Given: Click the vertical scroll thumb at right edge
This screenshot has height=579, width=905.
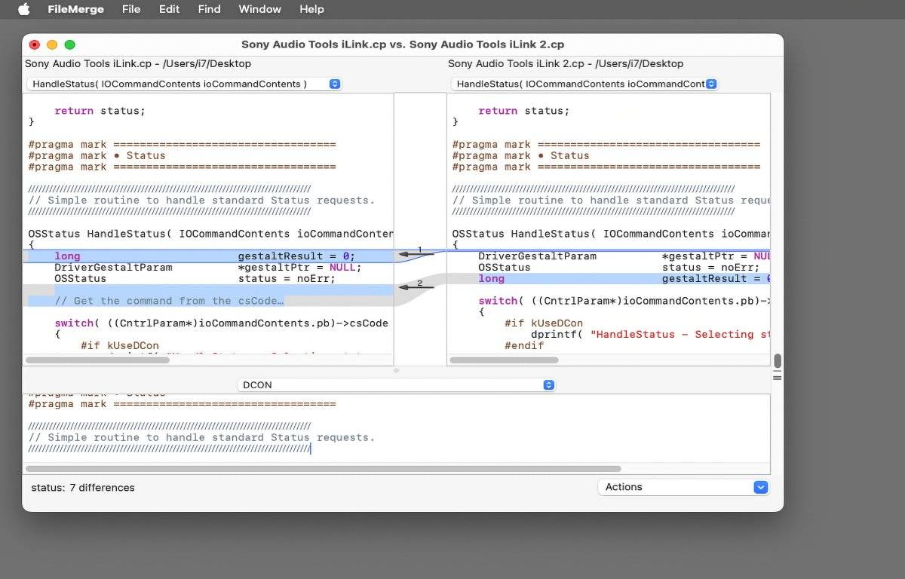Looking at the screenshot, I should [x=778, y=360].
